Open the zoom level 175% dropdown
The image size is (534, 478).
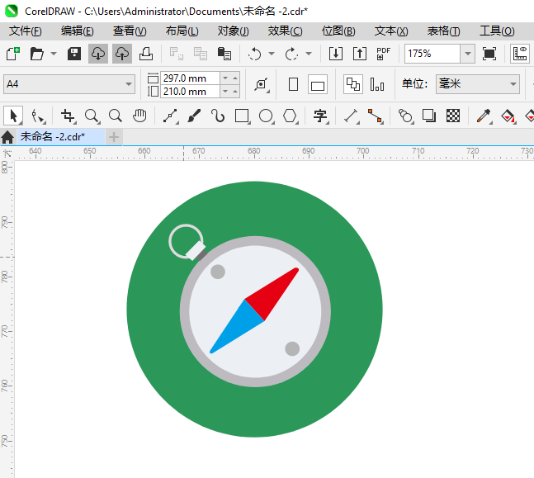[x=467, y=54]
